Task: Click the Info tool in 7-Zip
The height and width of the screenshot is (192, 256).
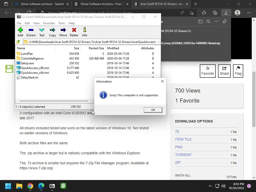Action: (x=84, y=32)
